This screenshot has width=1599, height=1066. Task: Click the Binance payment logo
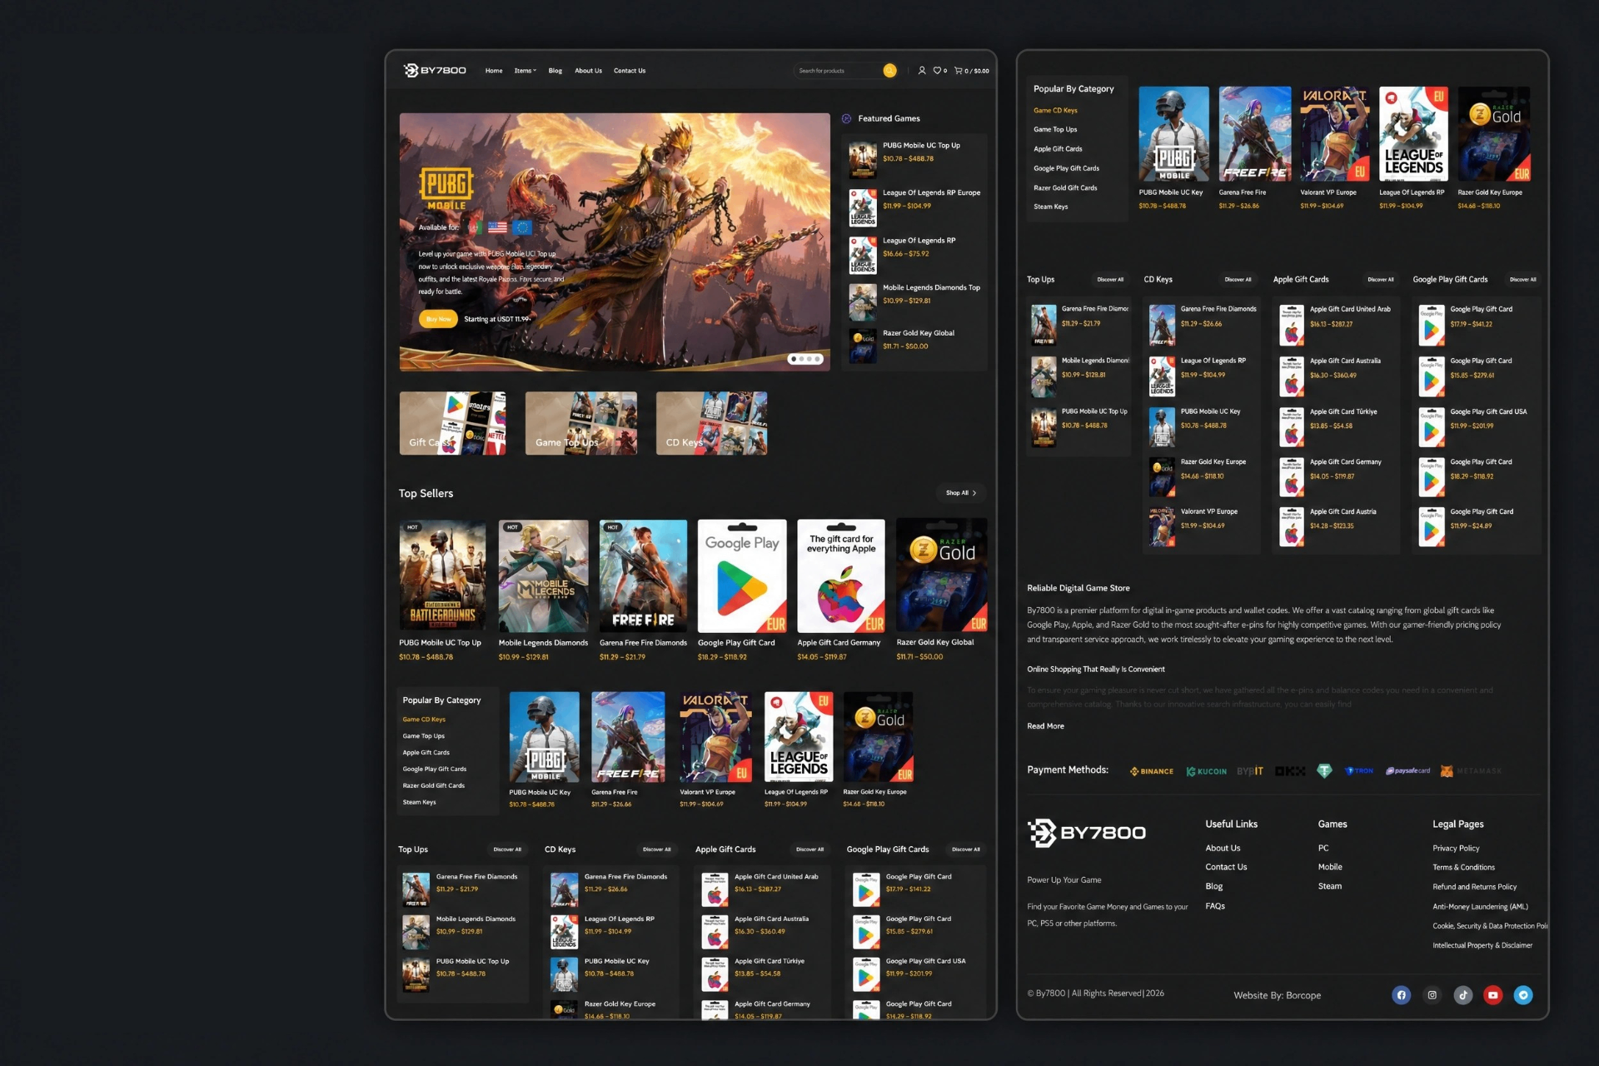[x=1152, y=771]
